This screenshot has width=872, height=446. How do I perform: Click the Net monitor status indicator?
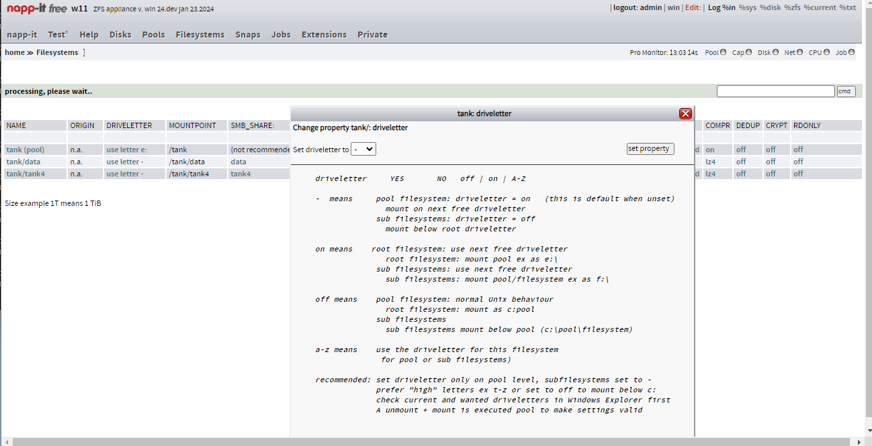[799, 52]
